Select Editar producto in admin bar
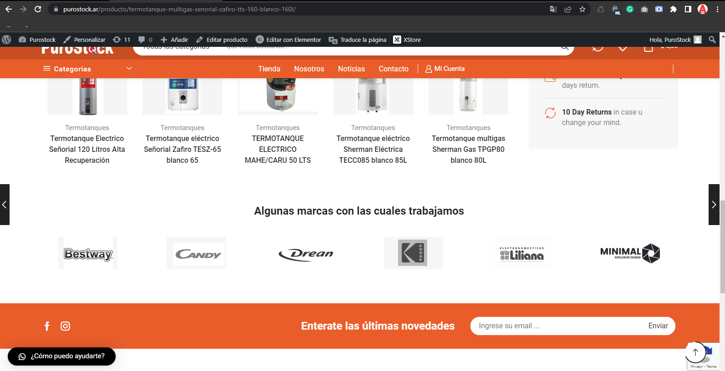 coord(222,40)
